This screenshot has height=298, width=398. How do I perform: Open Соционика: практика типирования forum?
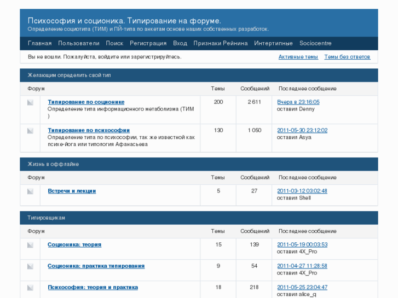[x=96, y=266]
